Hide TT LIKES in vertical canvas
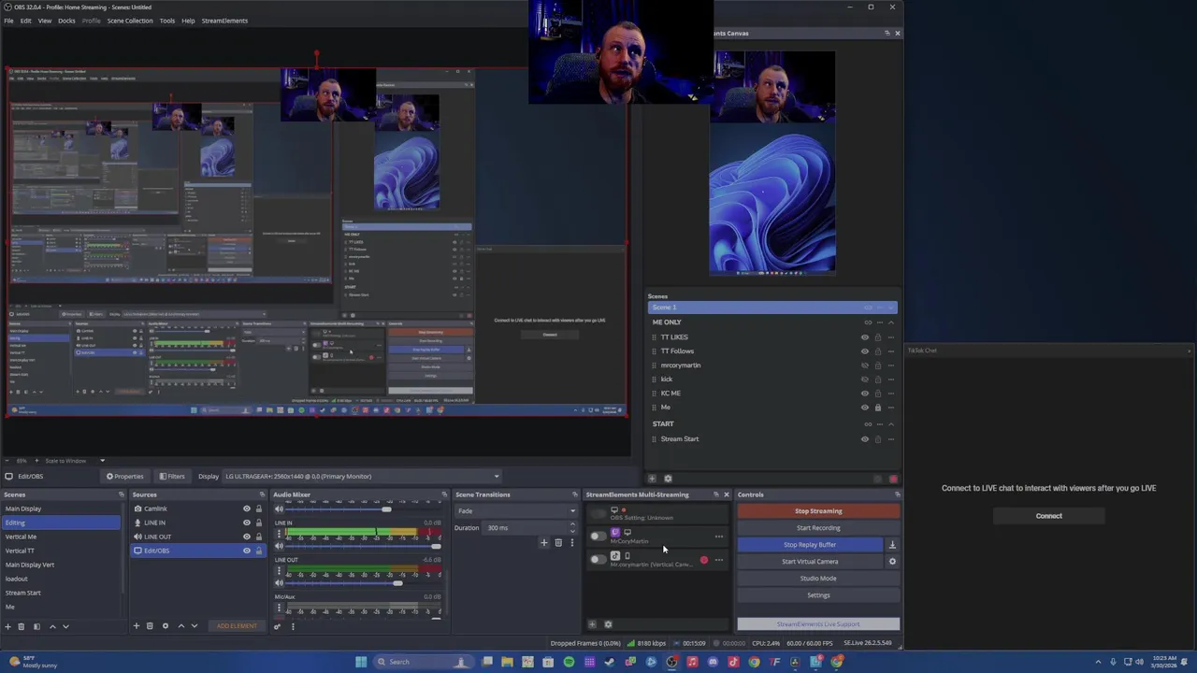Screen dimensions: 1197x673 865,337
